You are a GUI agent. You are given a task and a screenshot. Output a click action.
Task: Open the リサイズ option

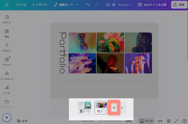click(x=40, y=5)
